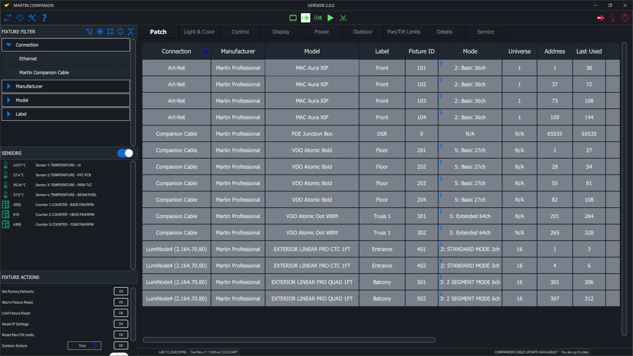
Task: Select Martin Companion Cable connection filter
Action: point(66,73)
